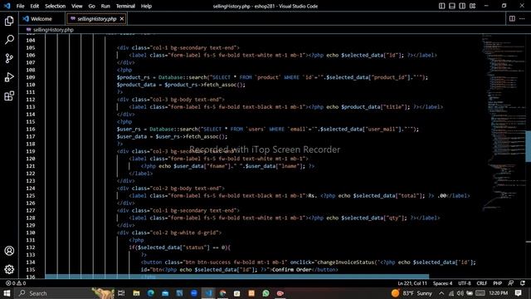Open the Go menu
The image size is (531, 299).
[91, 6]
